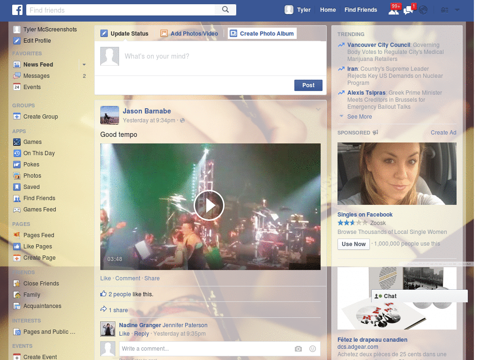Go to Home in top bar
Viewport: 480px width, 360px height.
(x=328, y=10)
